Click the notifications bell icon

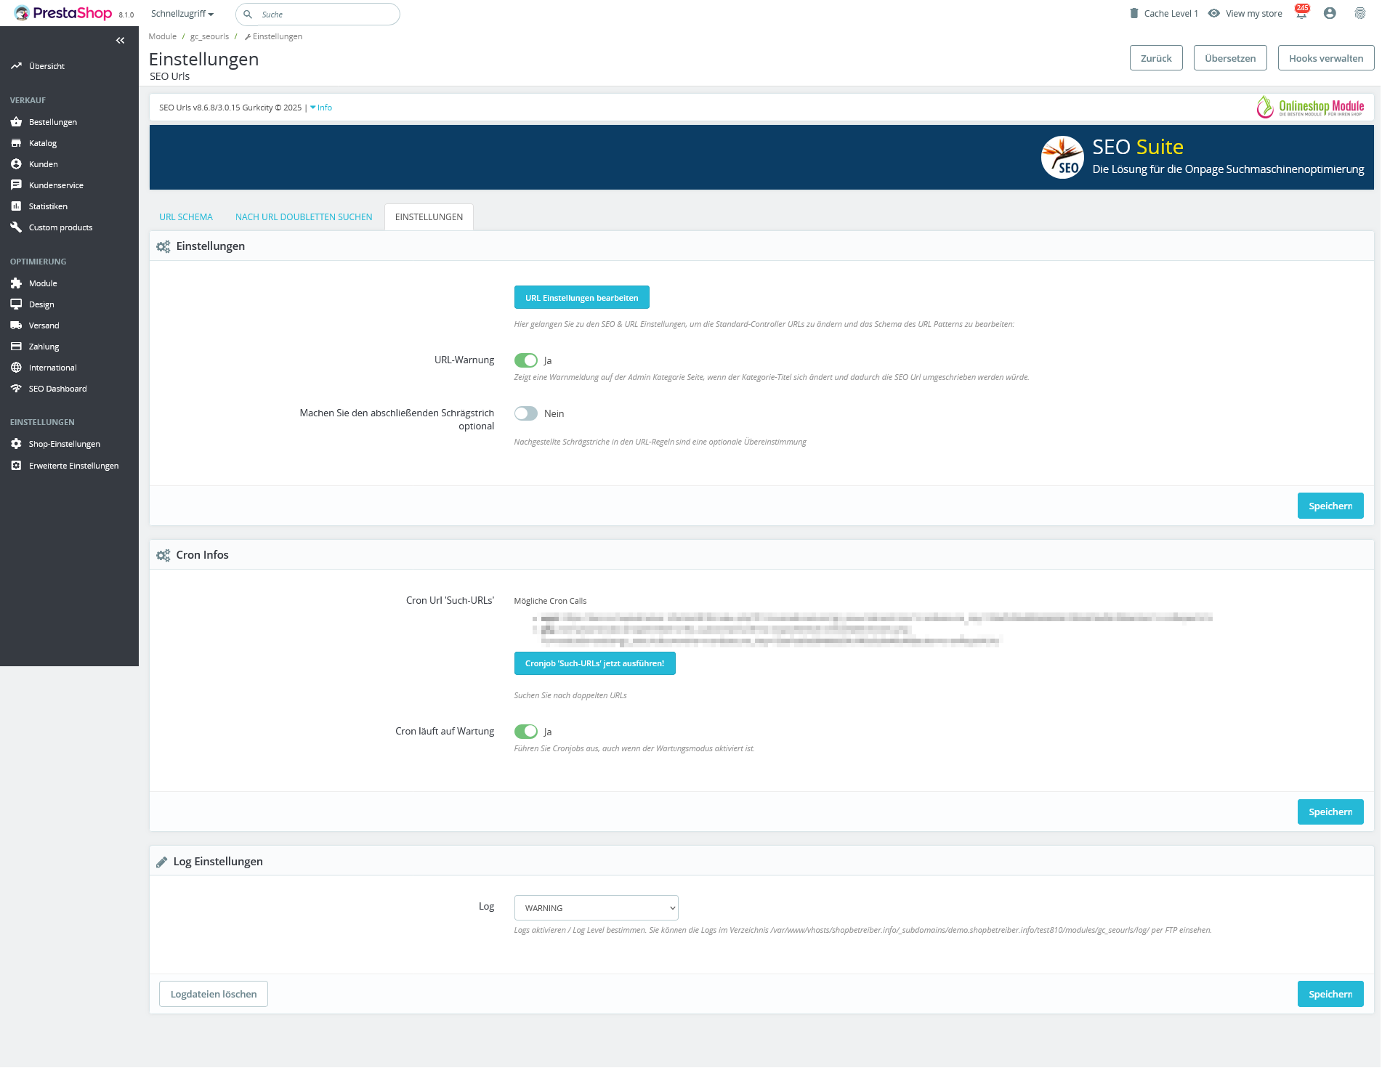coord(1301,14)
